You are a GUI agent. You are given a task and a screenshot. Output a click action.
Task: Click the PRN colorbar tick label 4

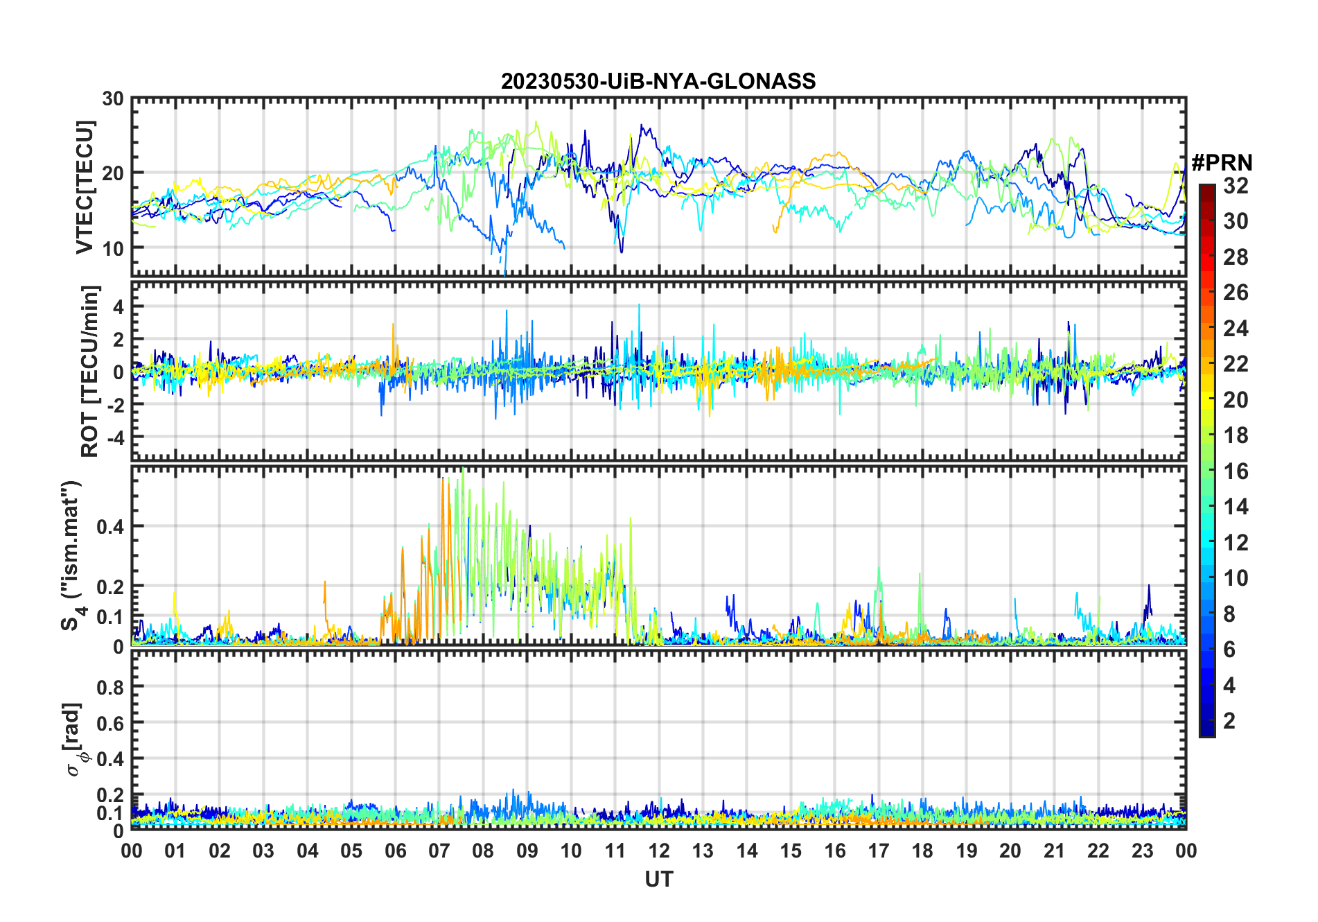[1229, 686]
